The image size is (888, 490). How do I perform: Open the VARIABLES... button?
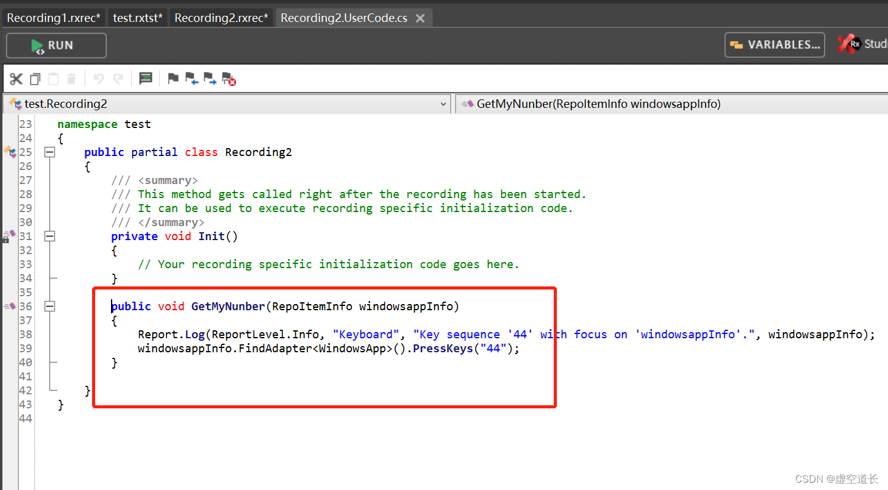pos(775,44)
